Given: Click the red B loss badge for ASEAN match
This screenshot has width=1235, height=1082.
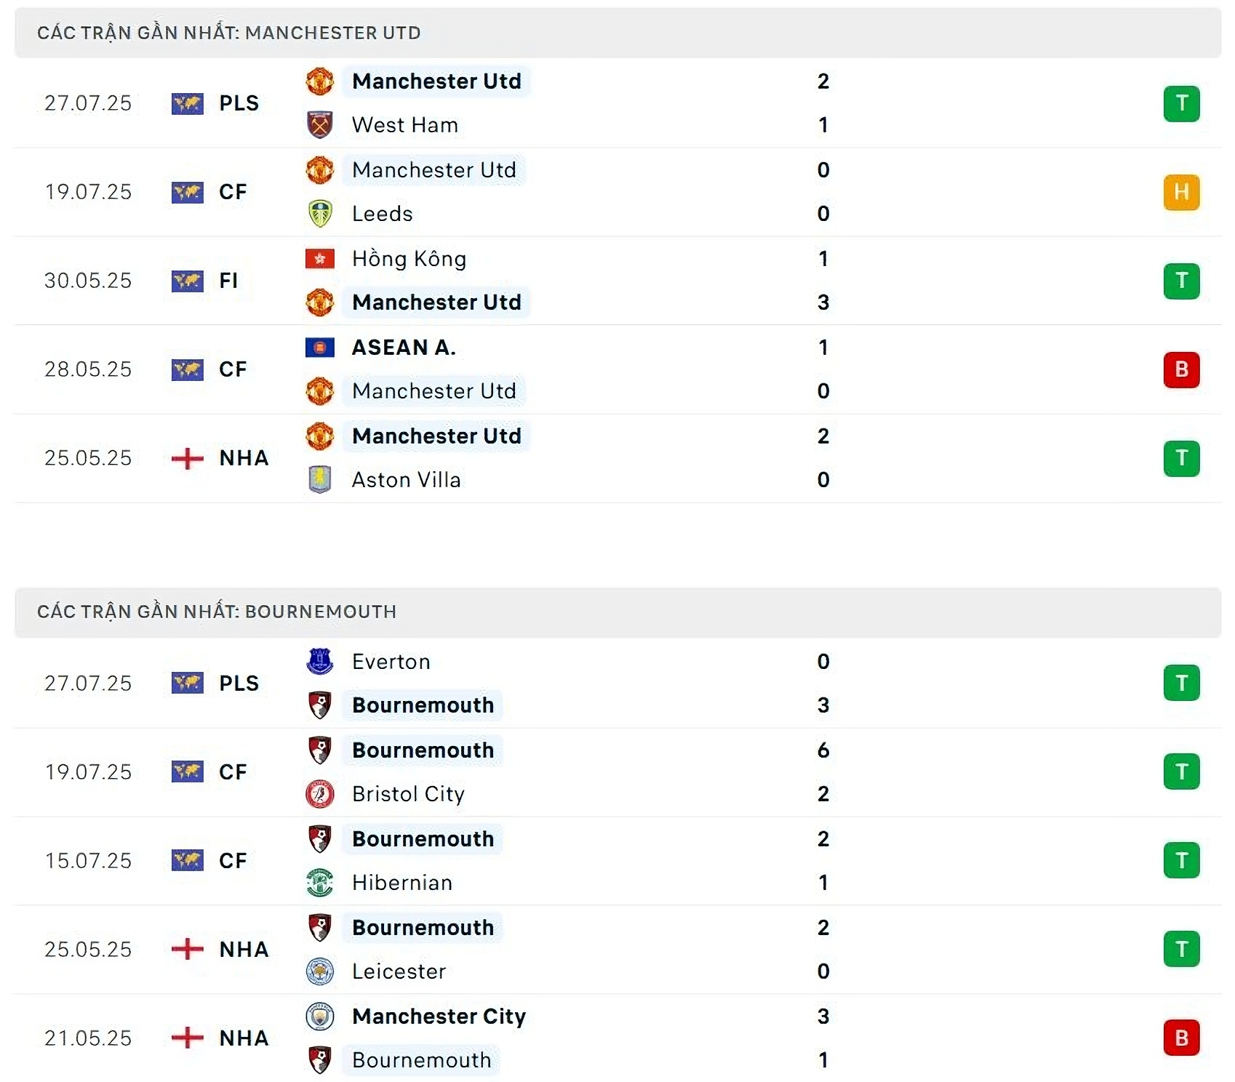Looking at the screenshot, I should [x=1181, y=369].
